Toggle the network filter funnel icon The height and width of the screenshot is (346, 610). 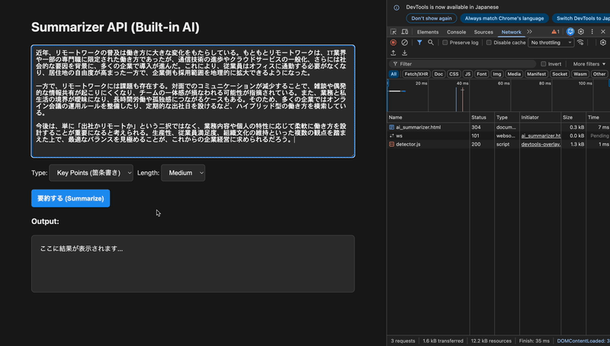[419, 43]
